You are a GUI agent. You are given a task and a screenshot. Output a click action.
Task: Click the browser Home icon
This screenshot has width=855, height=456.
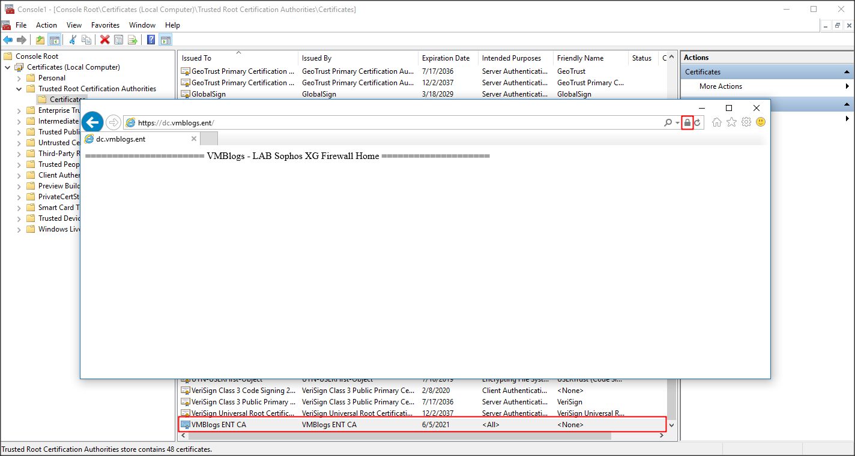coord(716,122)
